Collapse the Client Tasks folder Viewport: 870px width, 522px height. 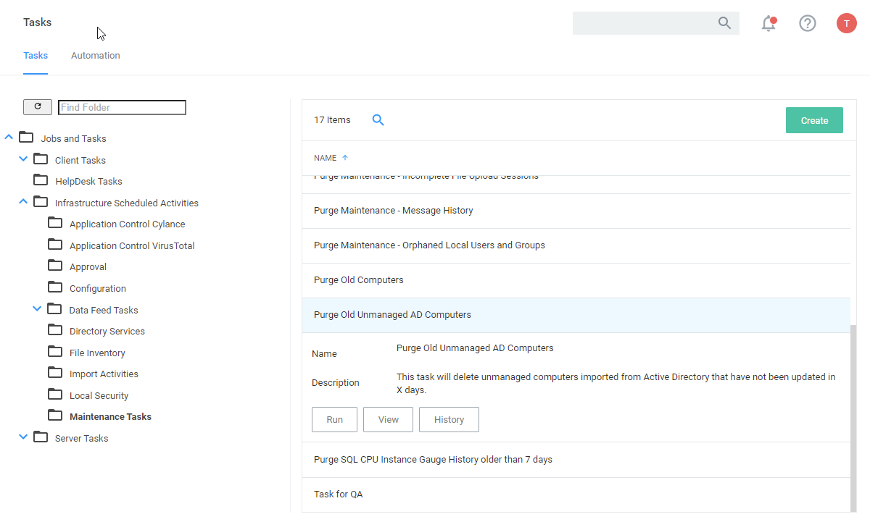[x=23, y=159]
